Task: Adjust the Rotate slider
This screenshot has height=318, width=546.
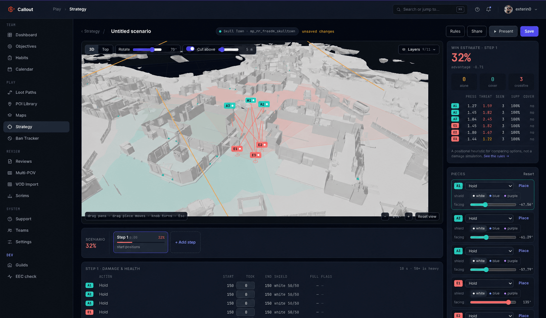Action: (x=147, y=50)
